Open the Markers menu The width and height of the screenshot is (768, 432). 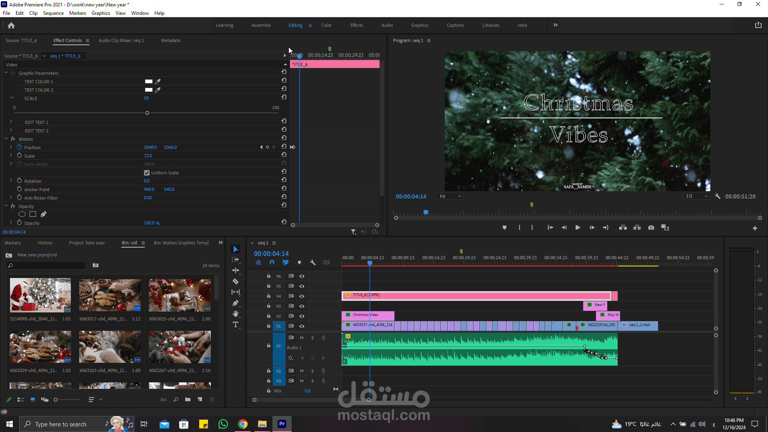click(77, 13)
